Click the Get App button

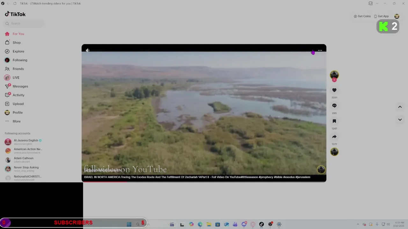click(x=381, y=16)
